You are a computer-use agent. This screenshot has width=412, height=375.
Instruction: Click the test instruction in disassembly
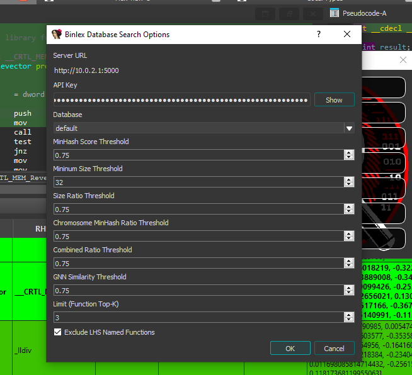[x=23, y=142]
